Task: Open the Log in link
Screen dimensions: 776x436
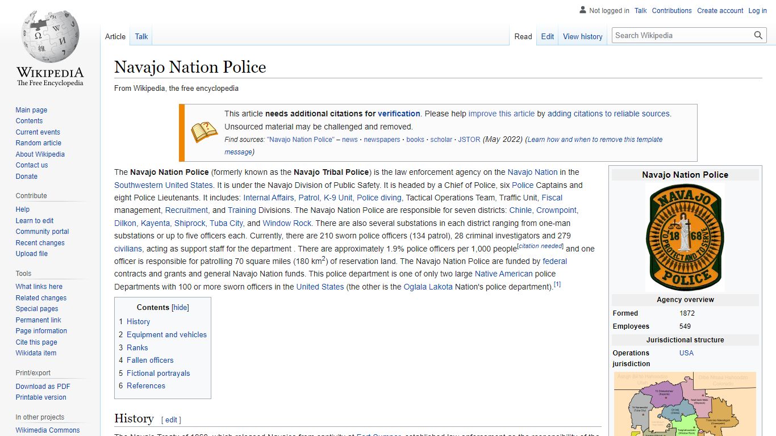Action: coord(757,10)
